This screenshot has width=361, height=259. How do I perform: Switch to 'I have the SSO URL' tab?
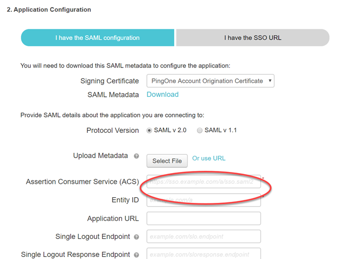pyautogui.click(x=253, y=38)
